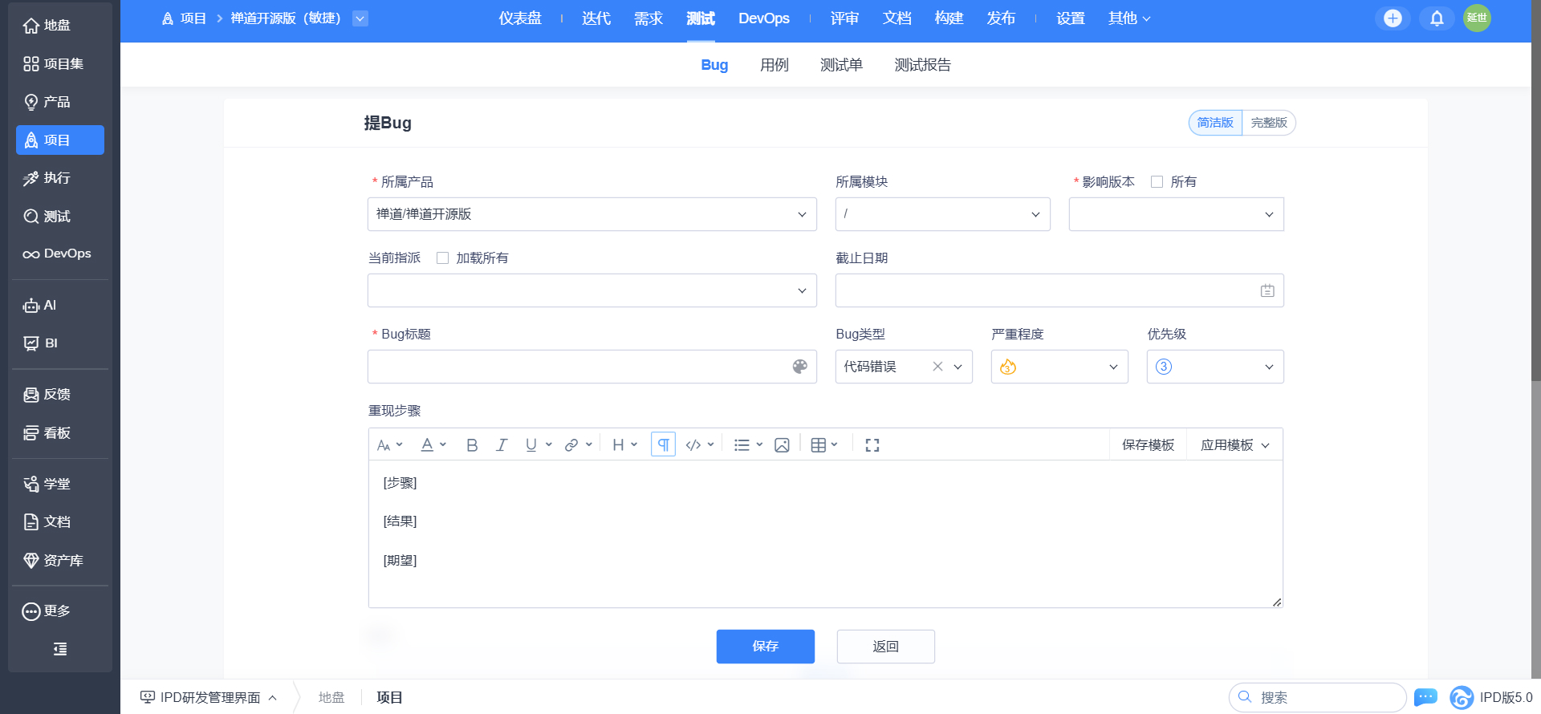Click the 保存 button

(x=766, y=647)
